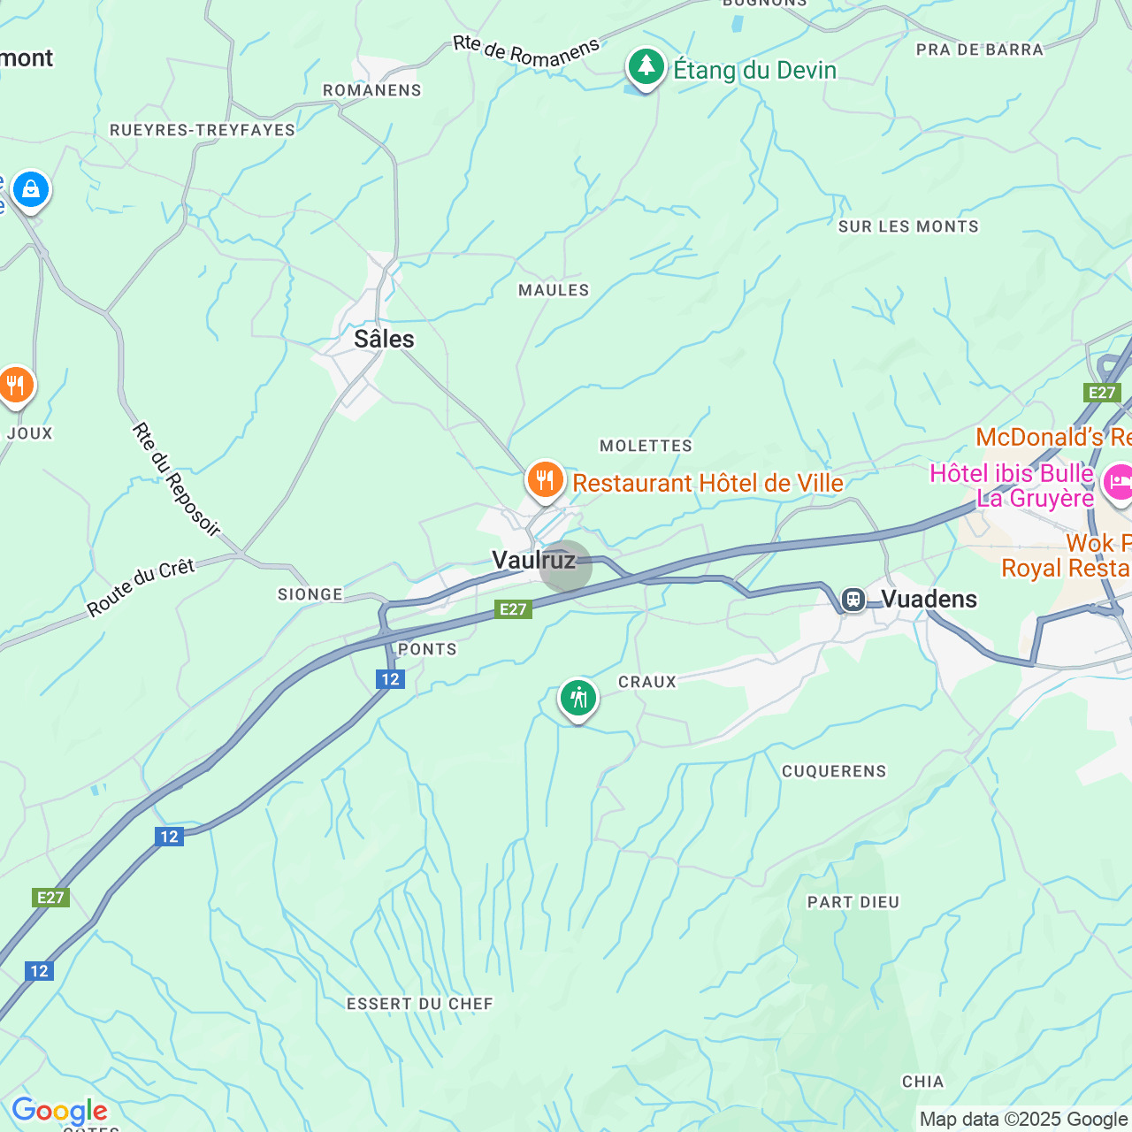
Task: Open the McDonald's restaurant label
Action: pyautogui.click(x=1053, y=437)
